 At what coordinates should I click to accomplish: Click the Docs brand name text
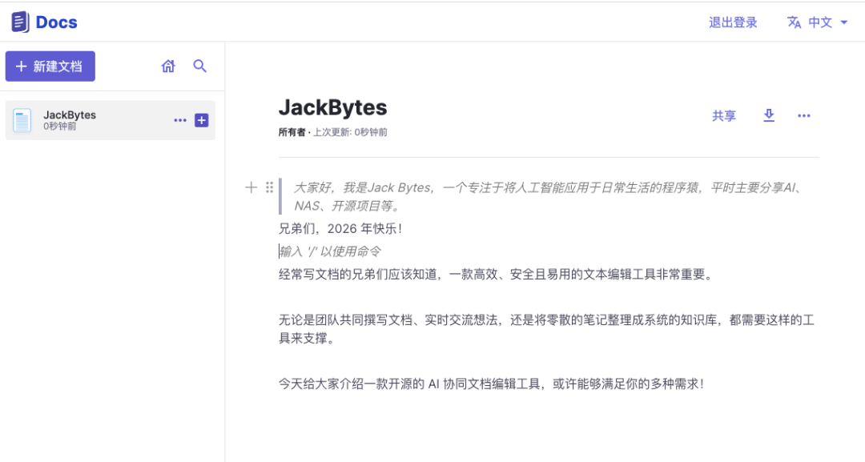(x=56, y=22)
